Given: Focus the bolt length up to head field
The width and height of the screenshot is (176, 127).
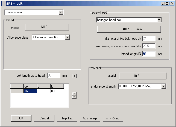Looking at the screenshot, I should (54, 76).
